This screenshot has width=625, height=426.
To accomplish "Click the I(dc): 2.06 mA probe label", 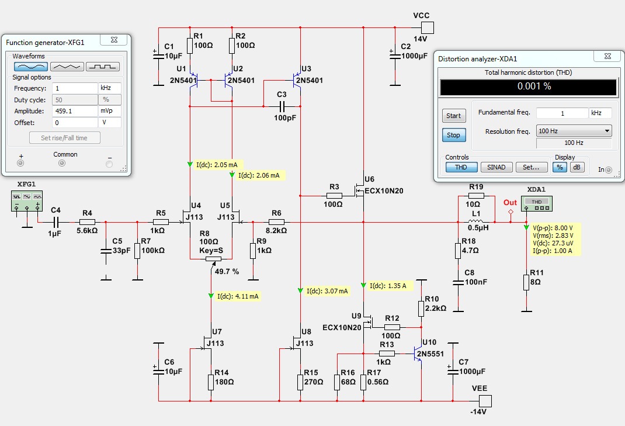I will click(259, 175).
